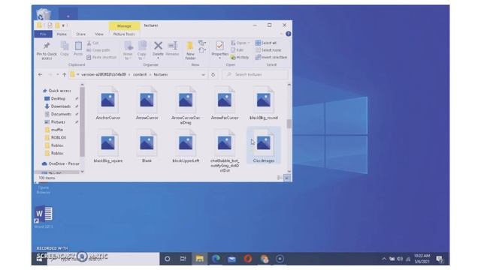Image resolution: width=481 pixels, height=270 pixels.
Task: Click the Edit option in Open group
Action: tap(237, 50)
